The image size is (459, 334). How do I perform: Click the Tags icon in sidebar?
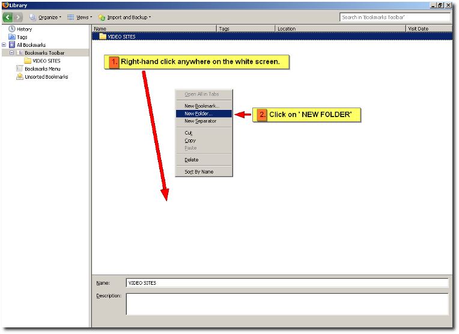click(12, 37)
